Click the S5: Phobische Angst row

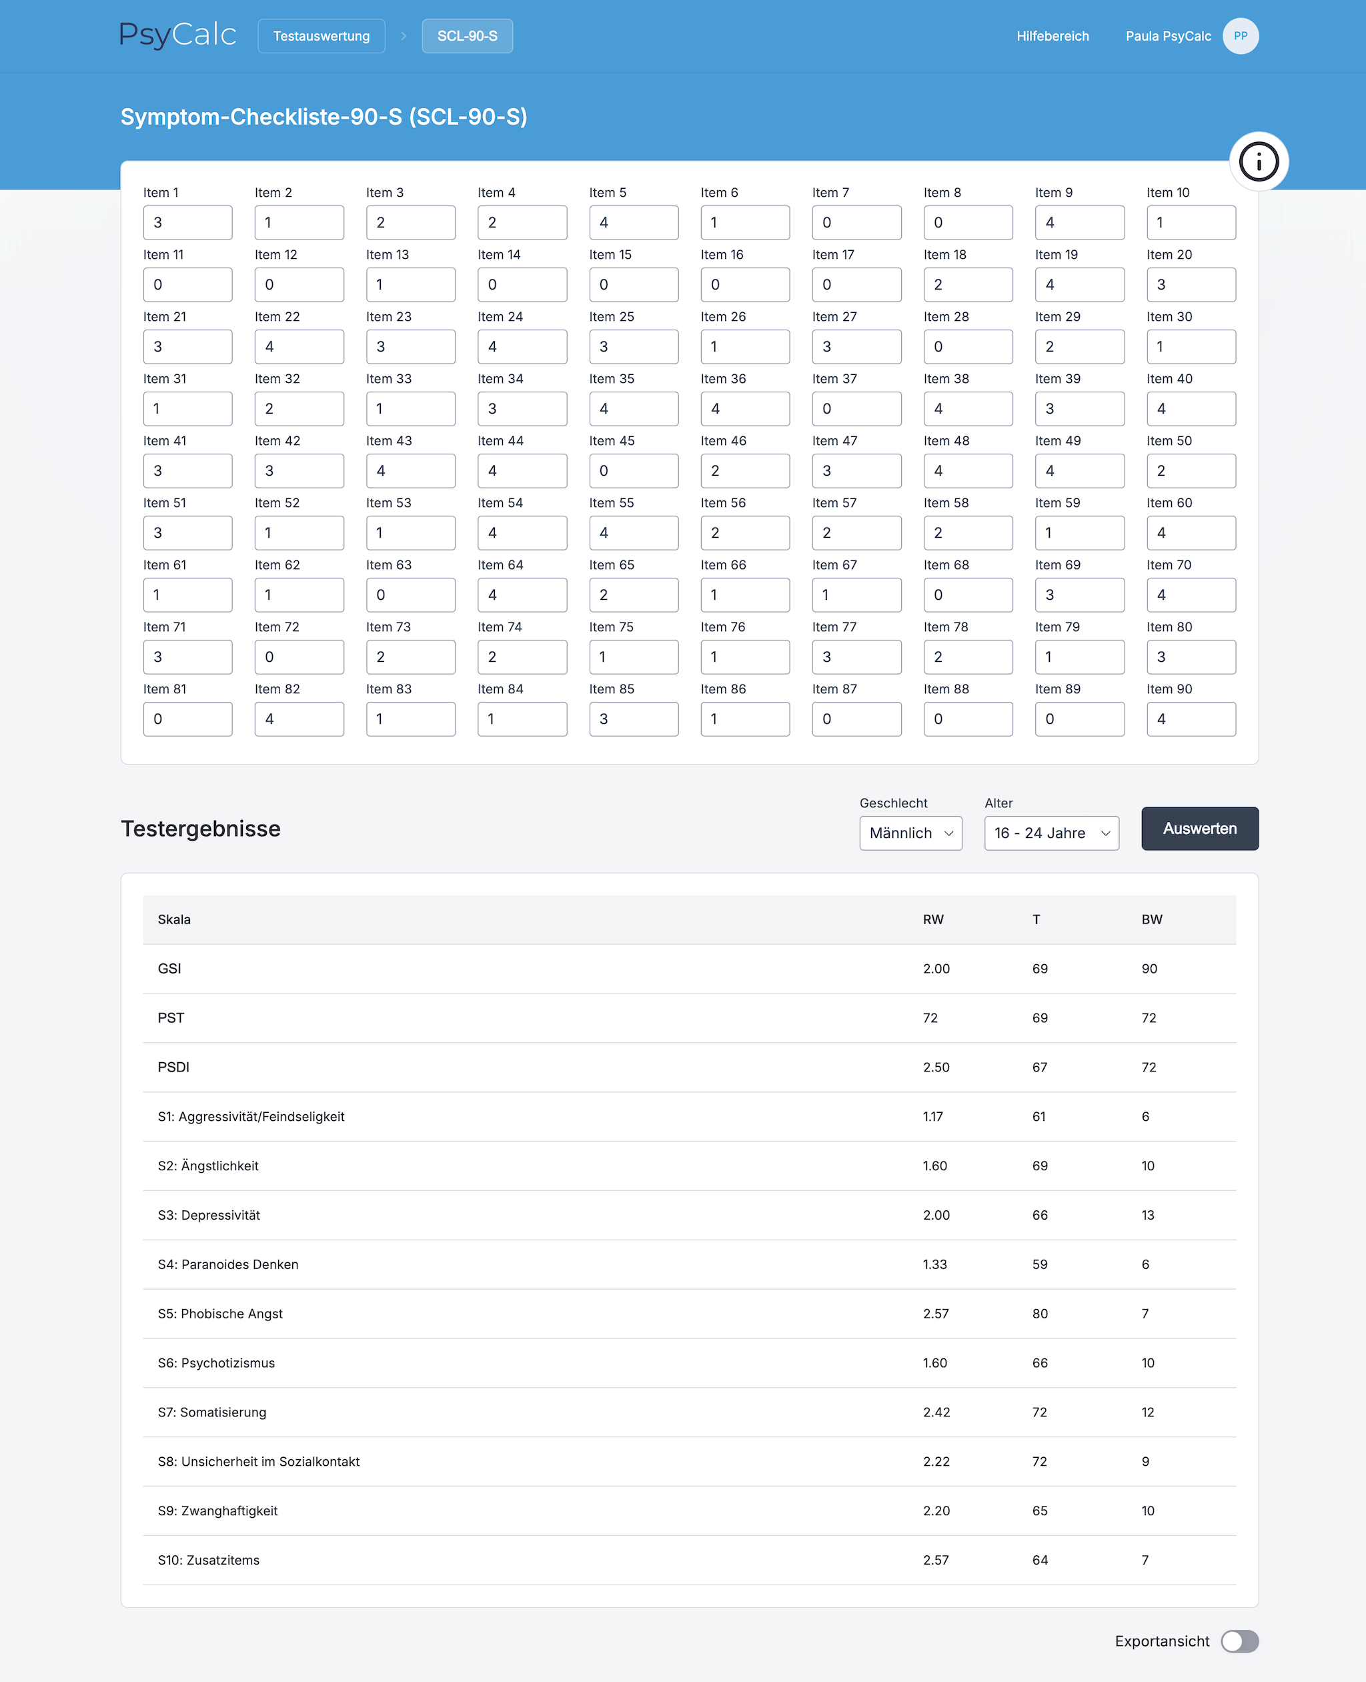(689, 1314)
